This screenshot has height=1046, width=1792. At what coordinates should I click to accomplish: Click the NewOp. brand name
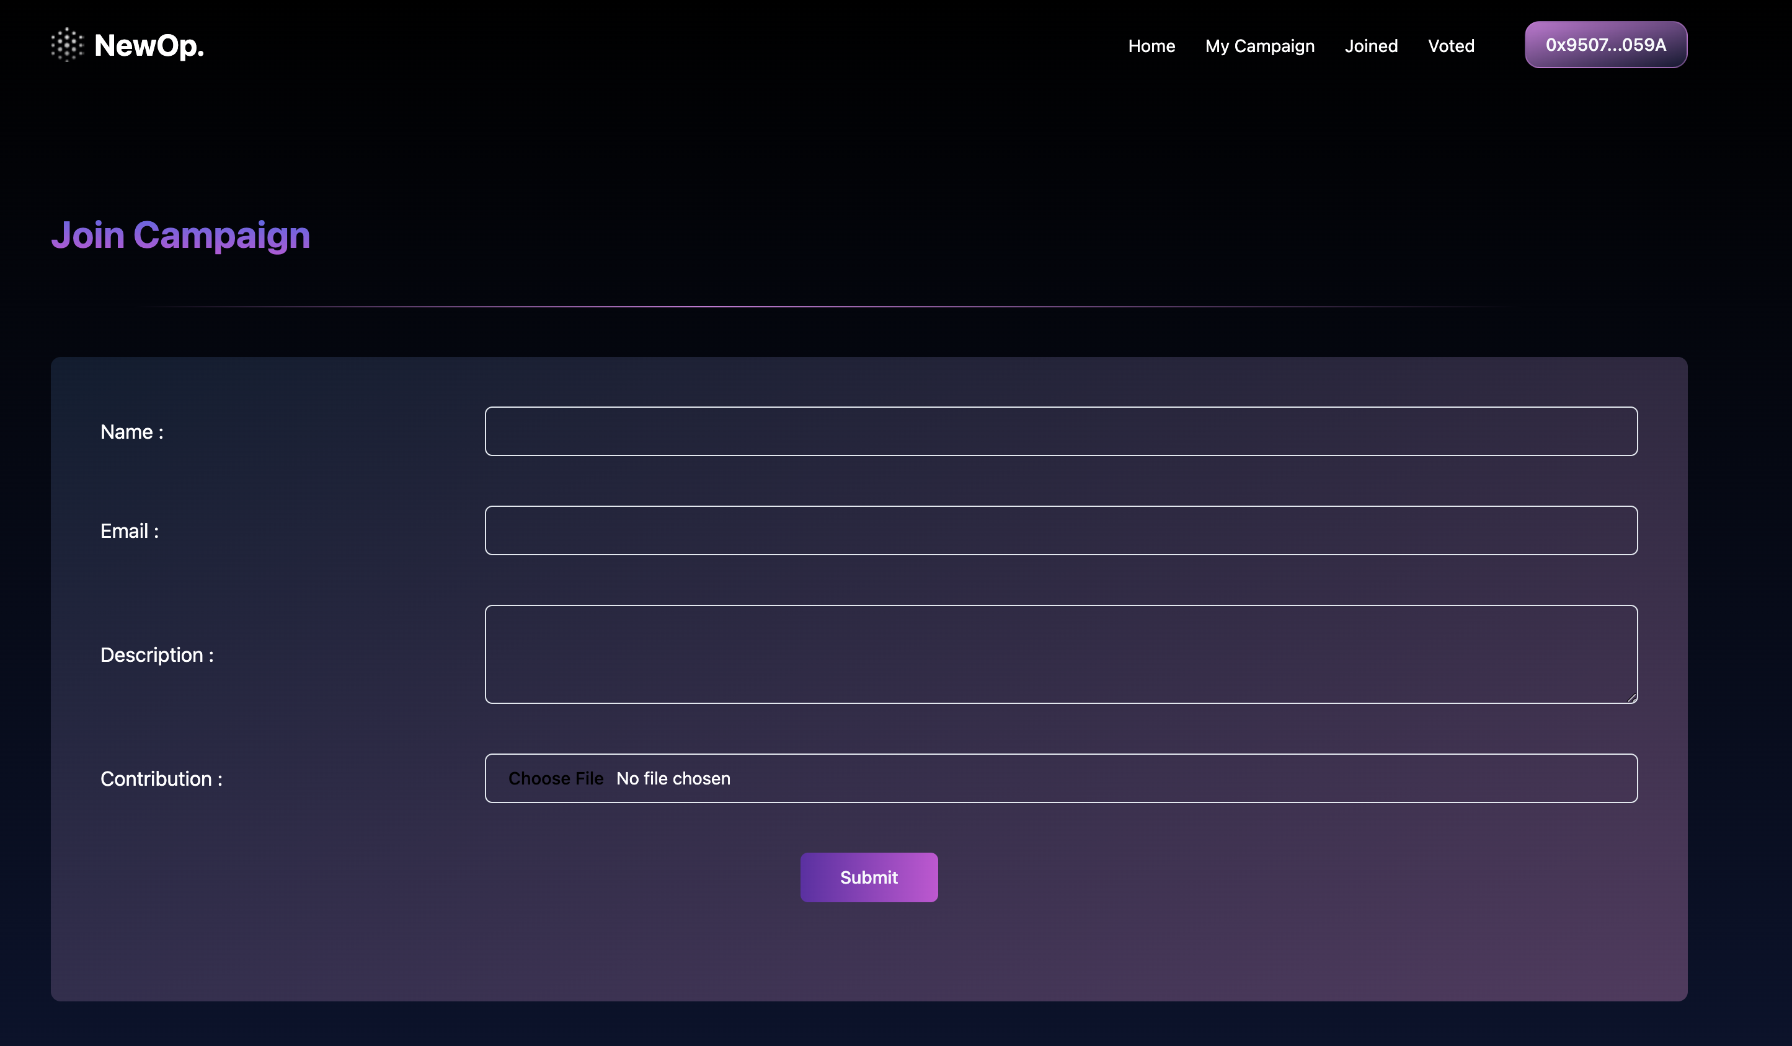(x=149, y=45)
